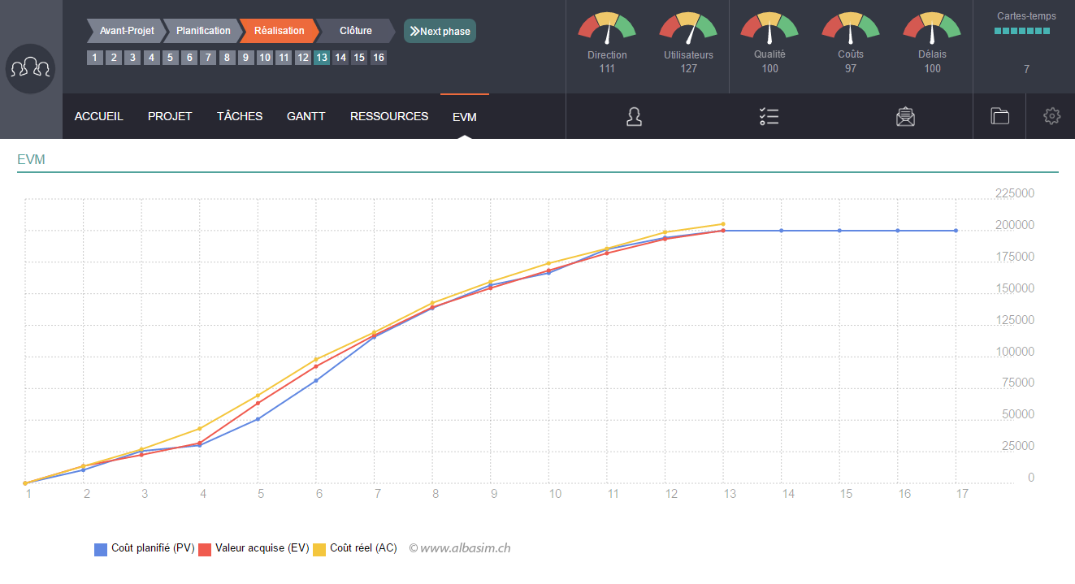Viewport: 1075px width, 584px height.
Task: Click period box 16 in timeline
Action: tap(379, 58)
